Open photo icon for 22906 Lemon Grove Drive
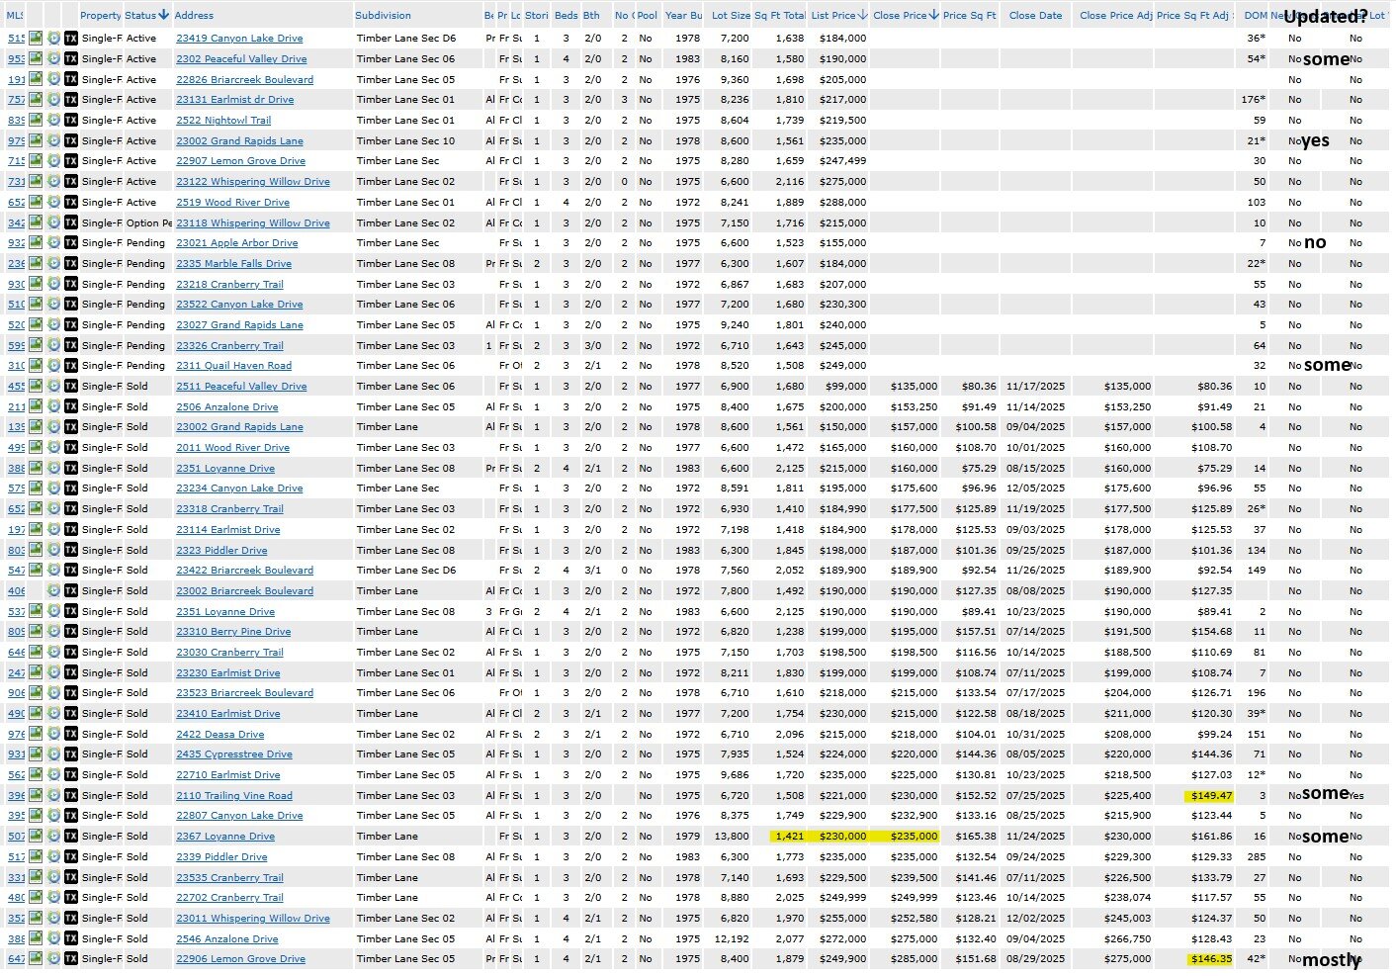 point(36,959)
